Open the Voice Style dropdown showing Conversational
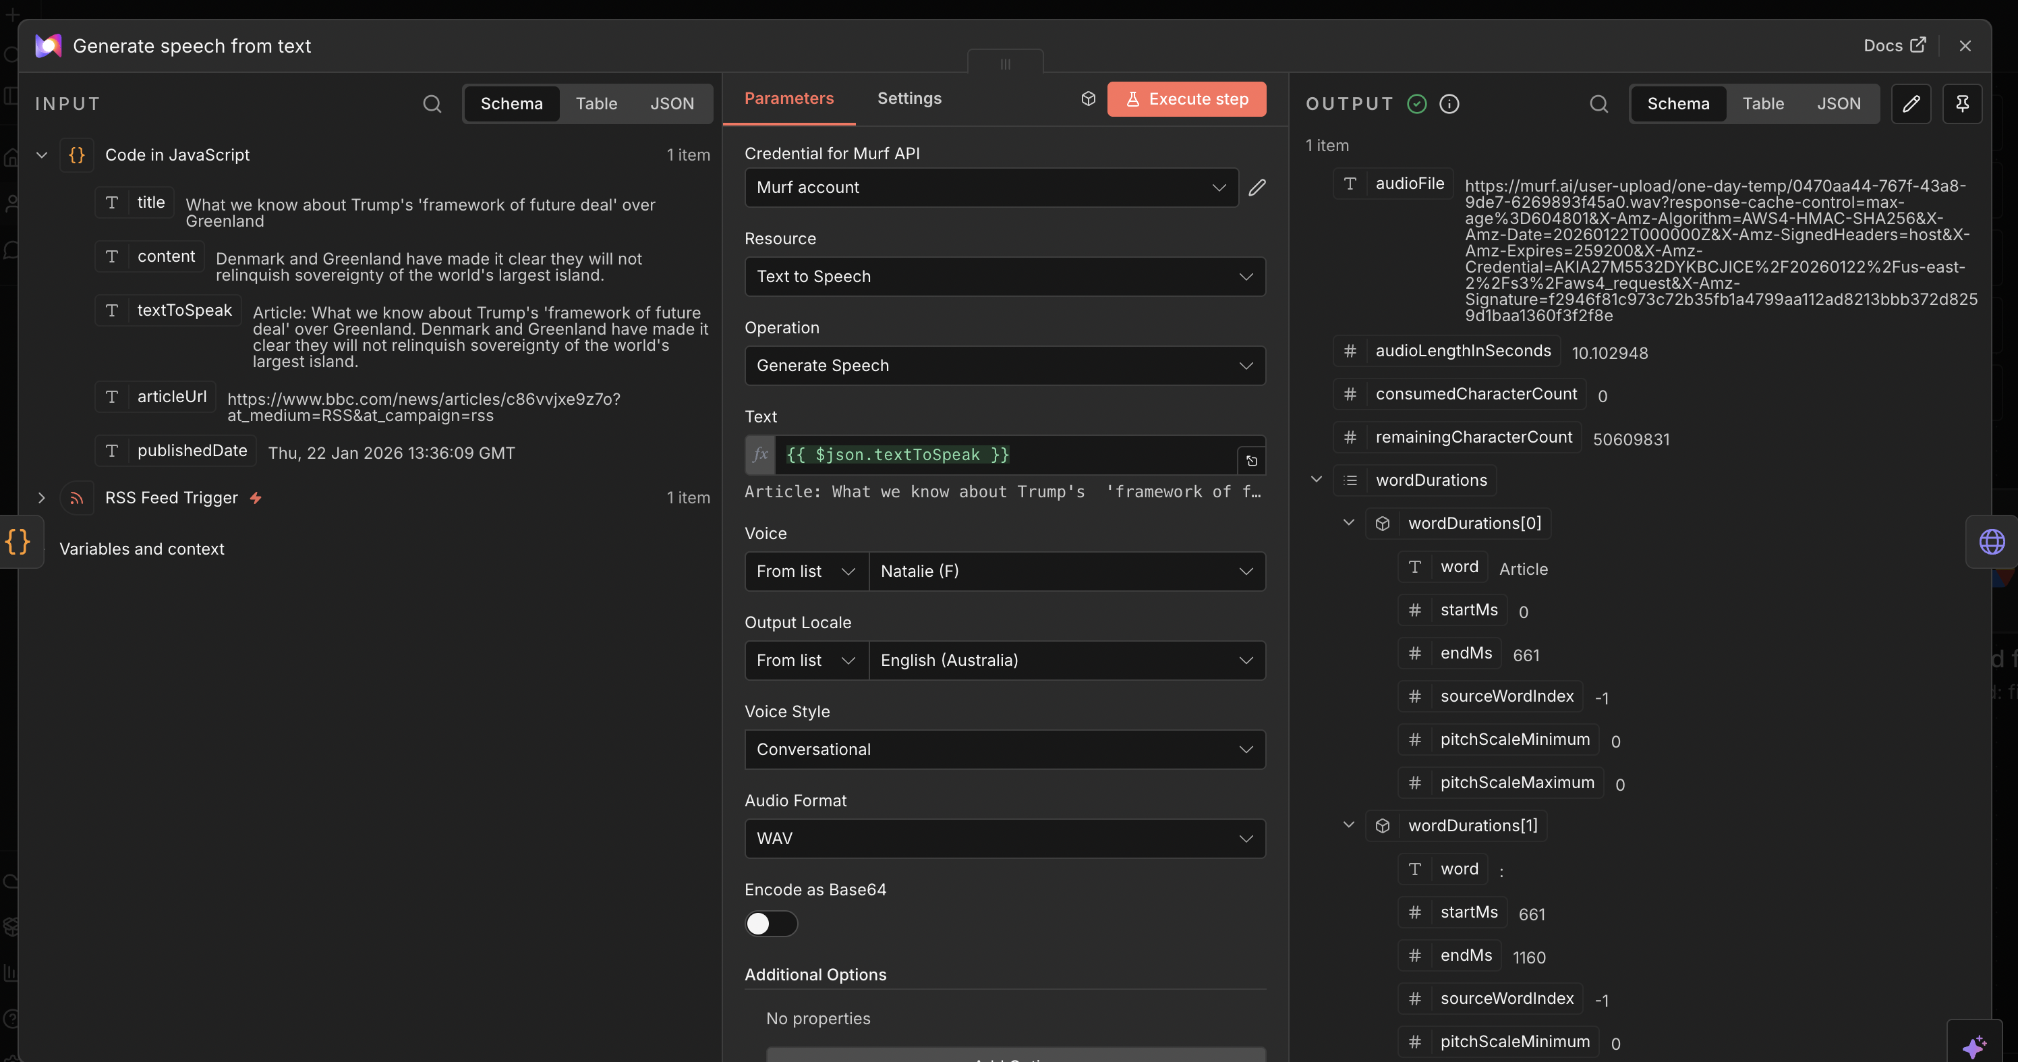This screenshot has height=1062, width=2018. pos(1004,750)
